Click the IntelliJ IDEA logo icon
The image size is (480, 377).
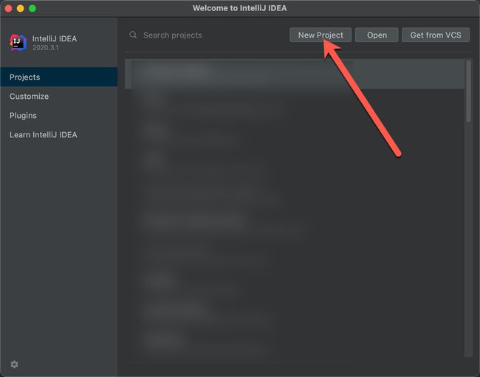click(x=18, y=42)
